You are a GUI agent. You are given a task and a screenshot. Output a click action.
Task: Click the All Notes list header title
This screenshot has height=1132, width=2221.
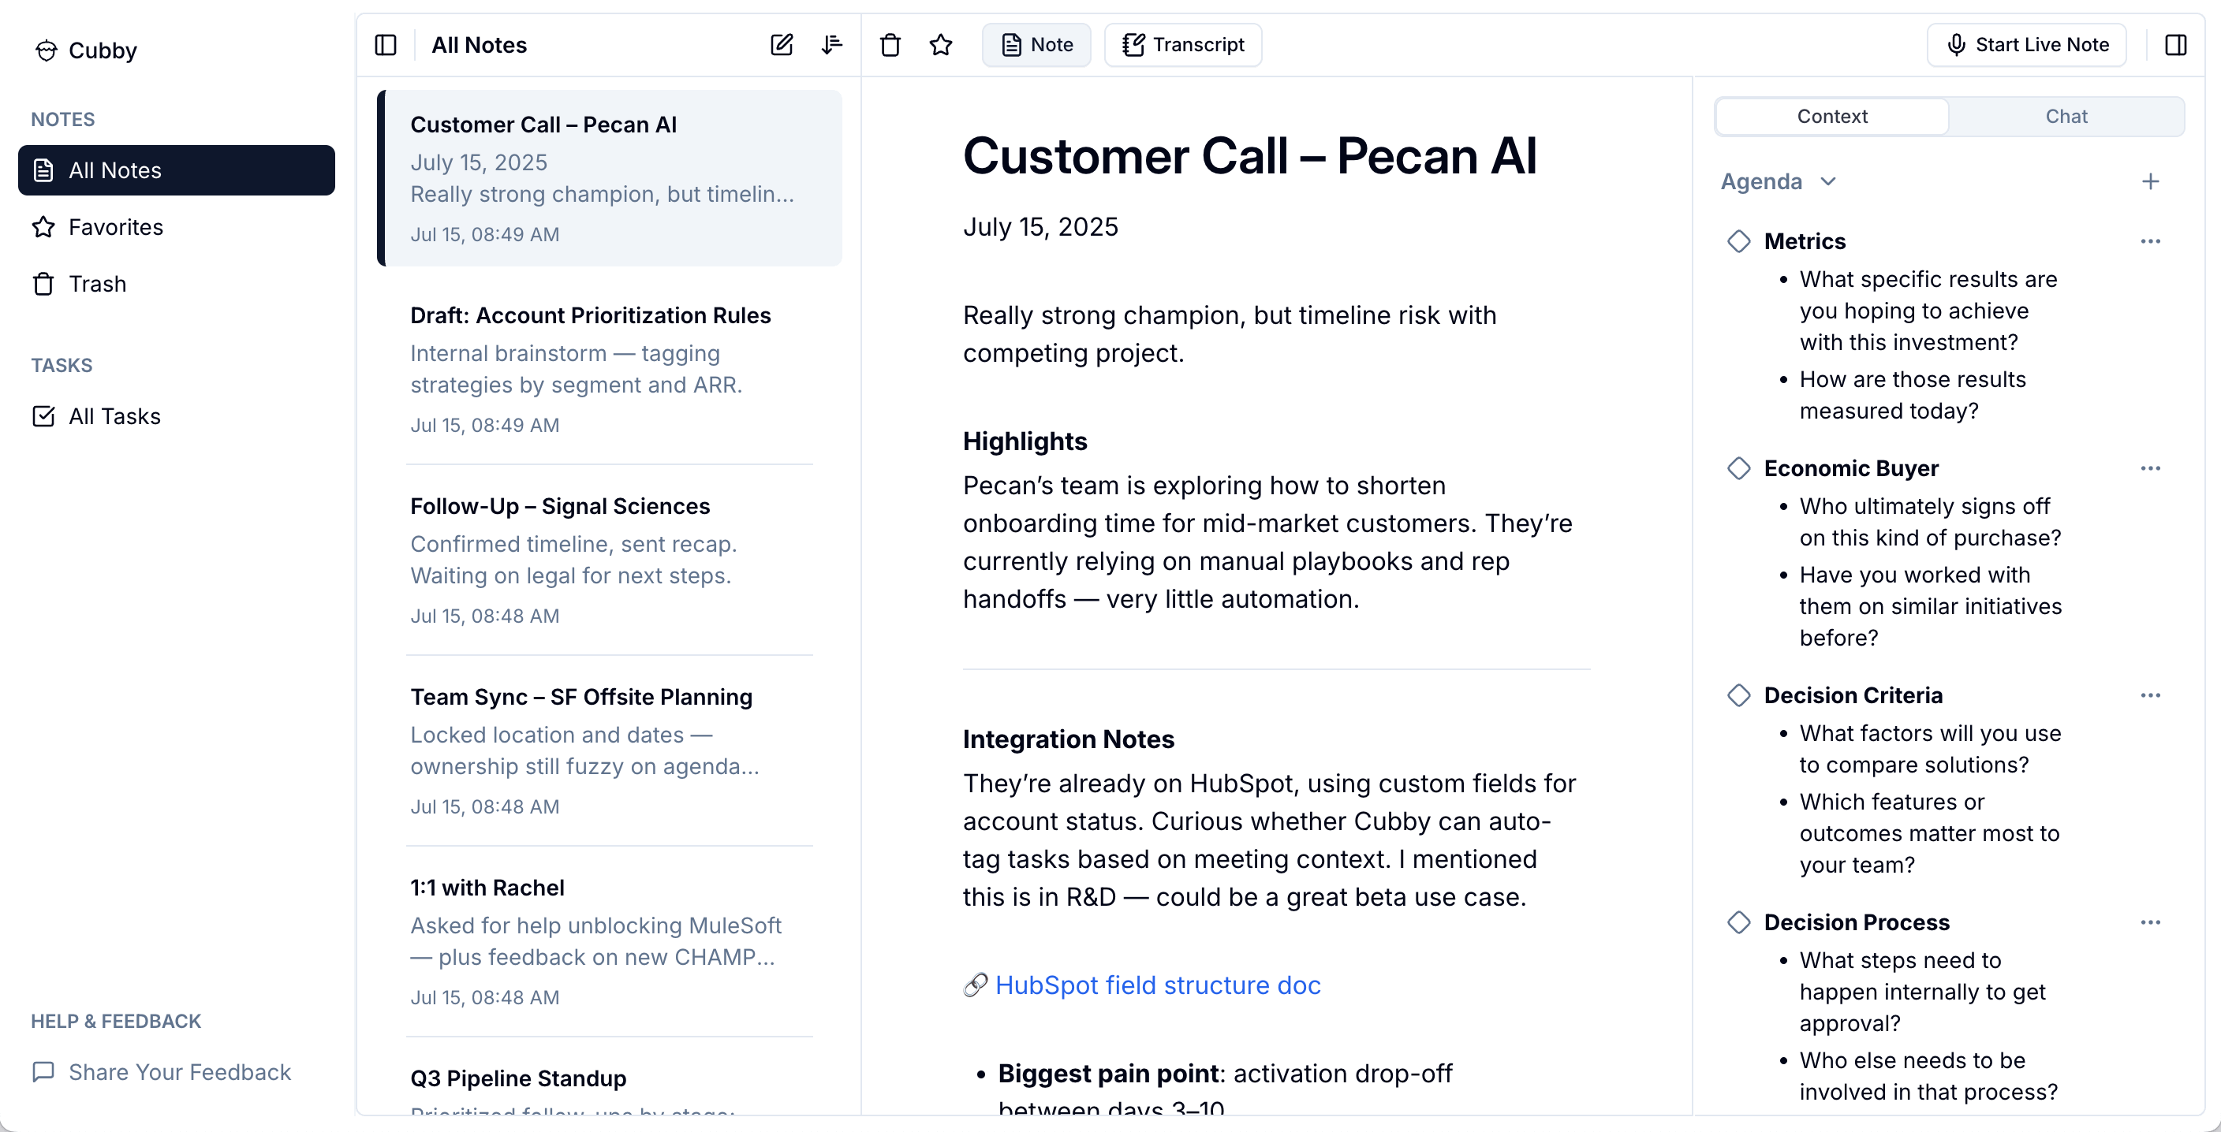479,45
